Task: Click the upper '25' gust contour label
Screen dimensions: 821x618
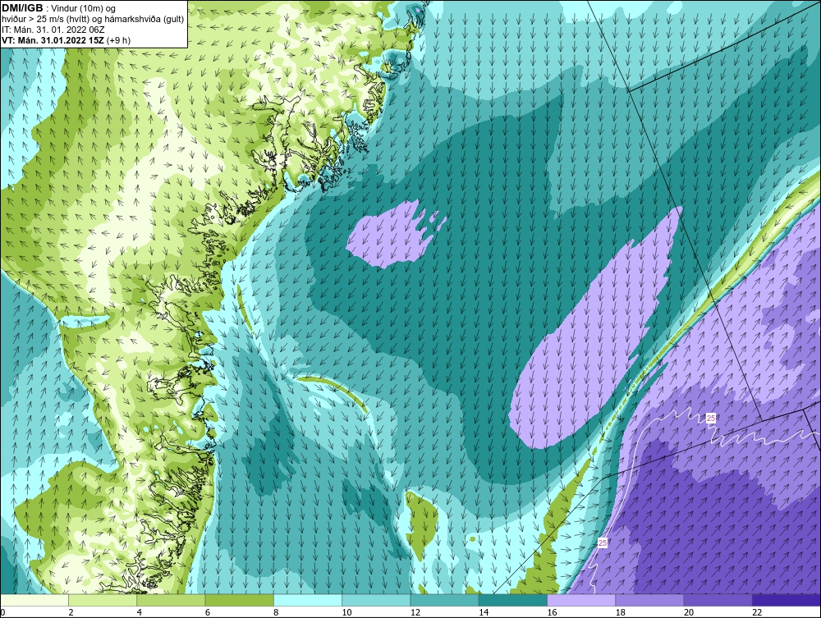Action: pyautogui.click(x=711, y=418)
